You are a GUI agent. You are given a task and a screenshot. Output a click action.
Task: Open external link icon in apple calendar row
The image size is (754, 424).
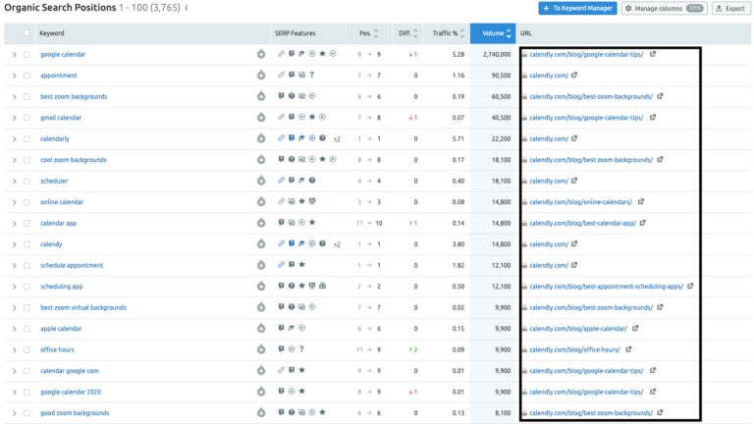[635, 329]
